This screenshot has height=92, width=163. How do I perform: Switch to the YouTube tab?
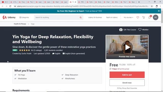click(x=5, y=2)
